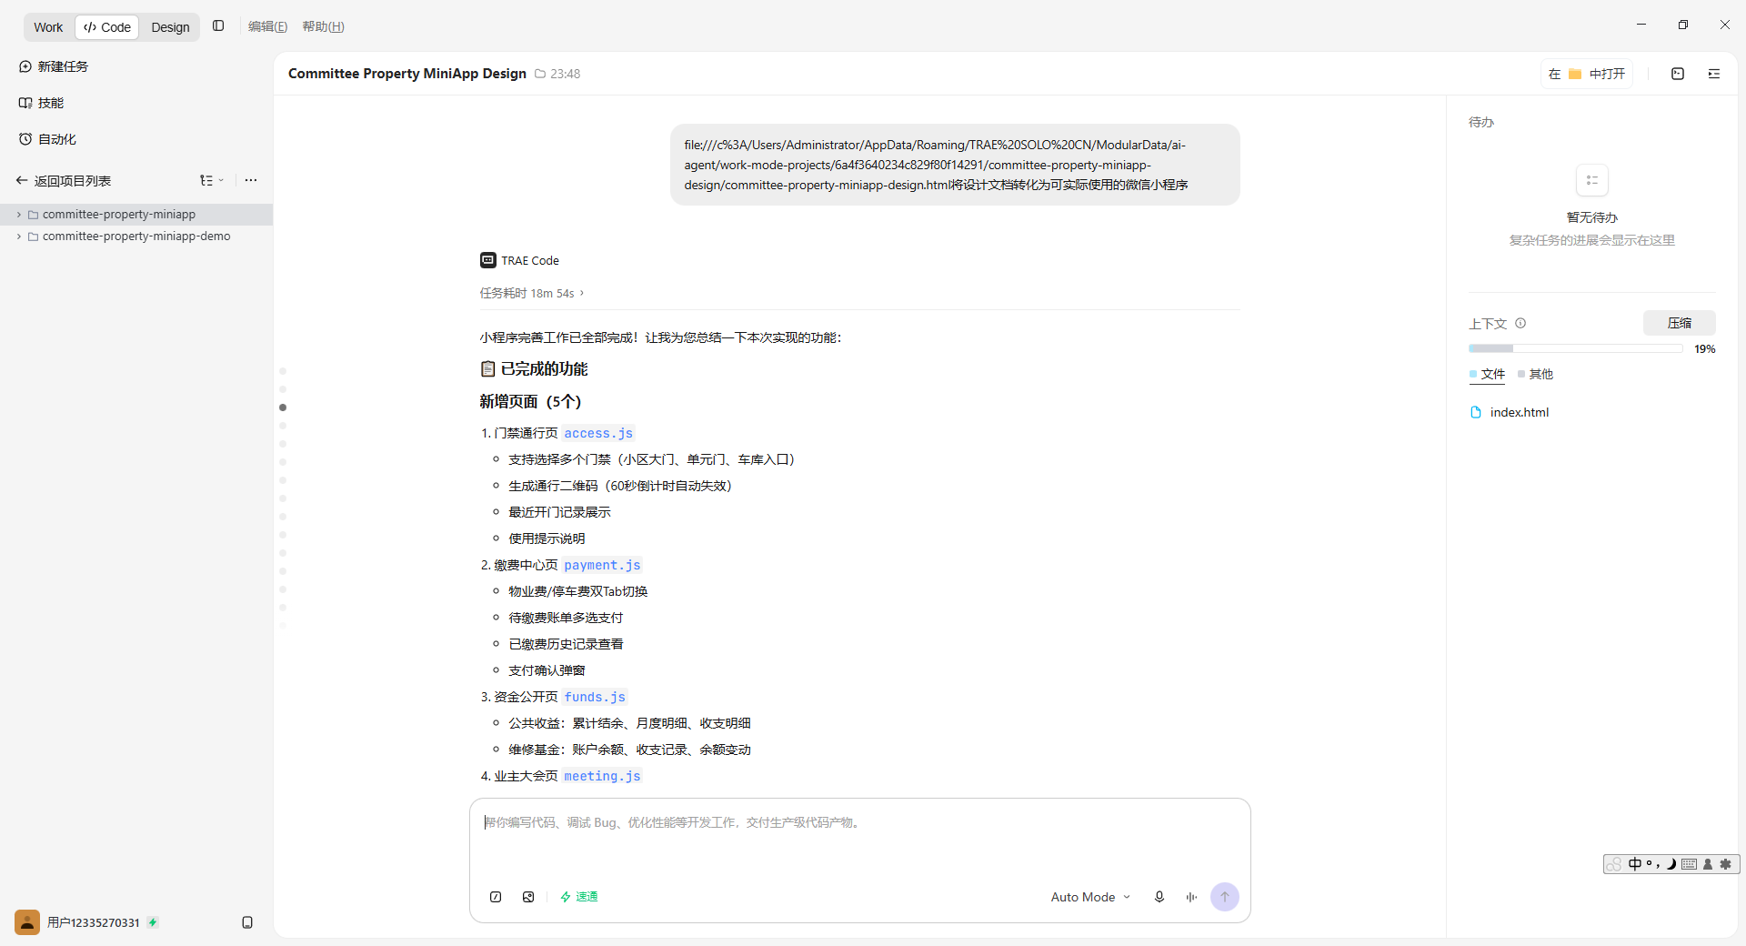
Task: Click the attach image icon in input box
Action: (528, 897)
